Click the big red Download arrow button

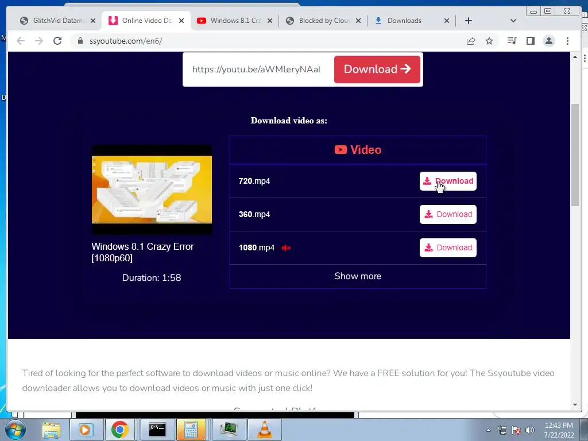pos(377,69)
